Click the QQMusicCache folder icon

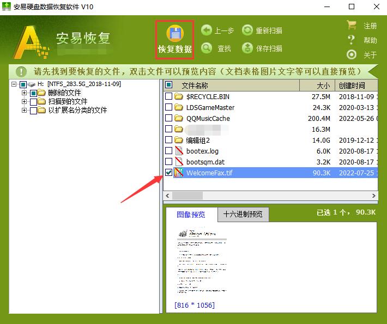(178, 118)
